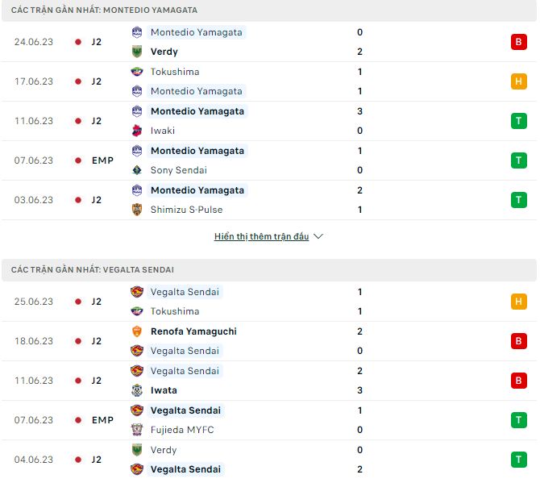This screenshot has height=479, width=540.
Task: Click red B badge for Renofa Yamaguchi match
Action: [x=518, y=341]
